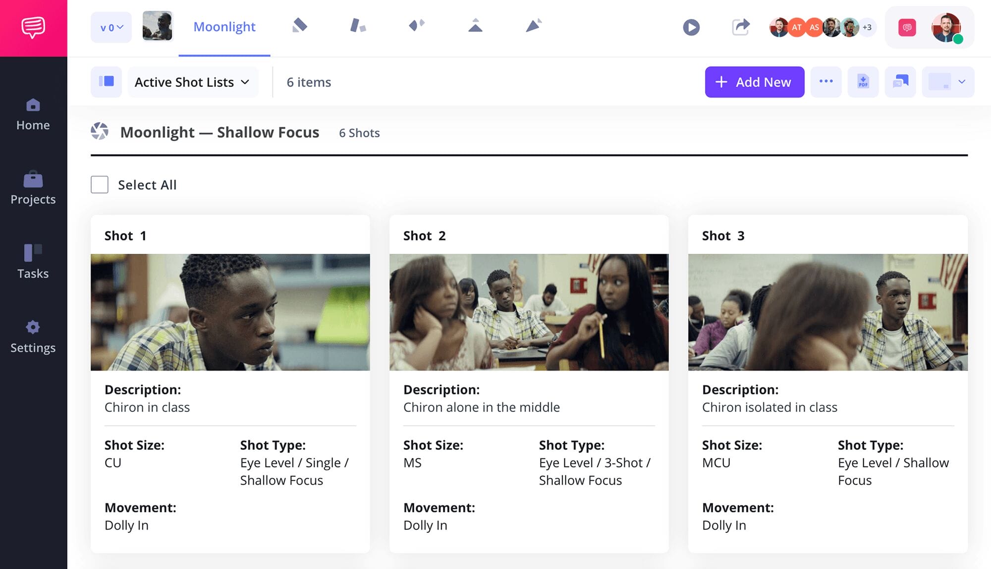Click the Add New button
This screenshot has height=569, width=991.
(x=755, y=82)
